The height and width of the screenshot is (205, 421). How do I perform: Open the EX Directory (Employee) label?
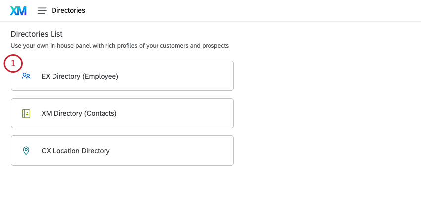(80, 76)
